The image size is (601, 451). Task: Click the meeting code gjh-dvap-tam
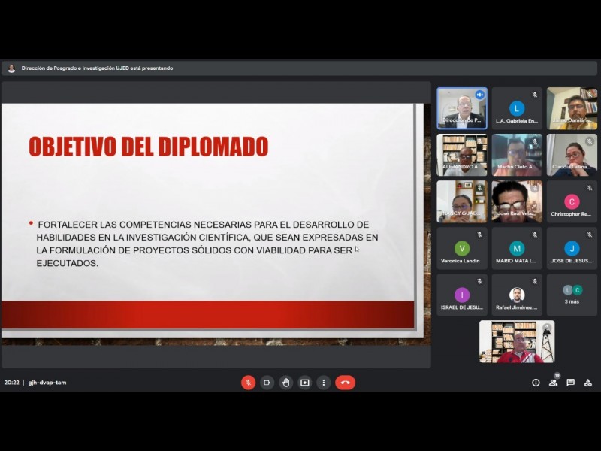pyautogui.click(x=47, y=383)
